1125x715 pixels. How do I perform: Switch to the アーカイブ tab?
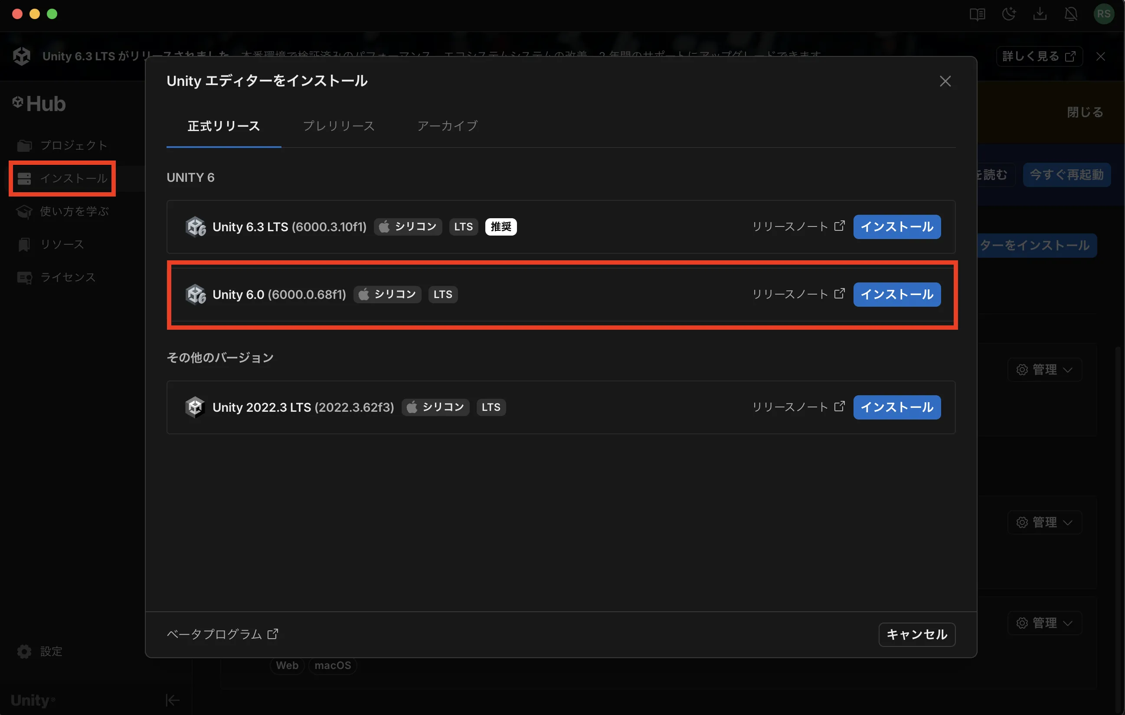pos(447,126)
